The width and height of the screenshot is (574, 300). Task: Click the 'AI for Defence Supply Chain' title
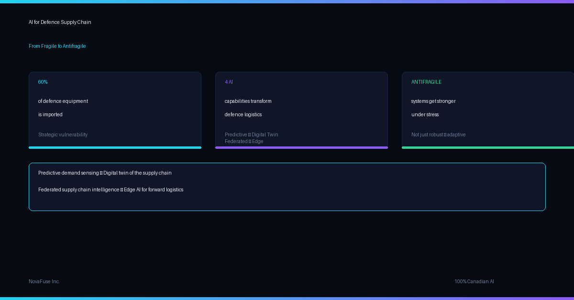point(60,22)
